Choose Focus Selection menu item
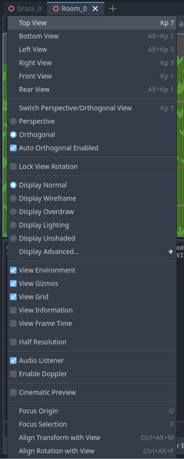 (92, 424)
